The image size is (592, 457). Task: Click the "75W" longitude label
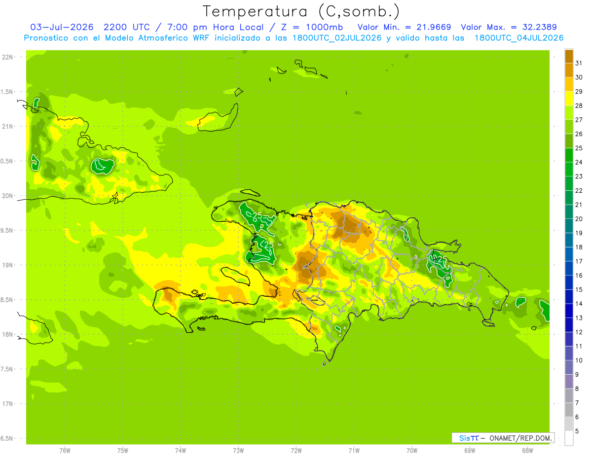click(123, 451)
